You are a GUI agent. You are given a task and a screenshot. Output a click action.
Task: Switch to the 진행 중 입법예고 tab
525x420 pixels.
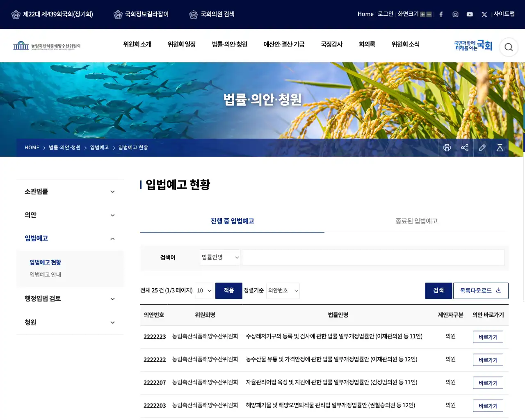tap(232, 221)
